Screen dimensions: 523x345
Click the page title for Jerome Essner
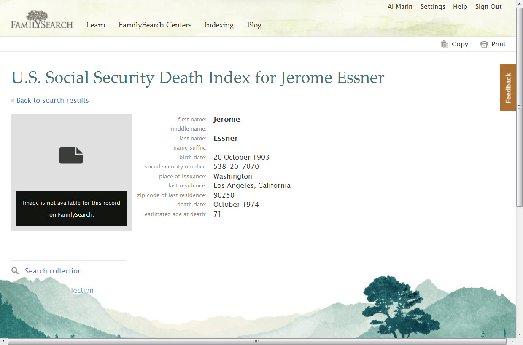coord(198,78)
